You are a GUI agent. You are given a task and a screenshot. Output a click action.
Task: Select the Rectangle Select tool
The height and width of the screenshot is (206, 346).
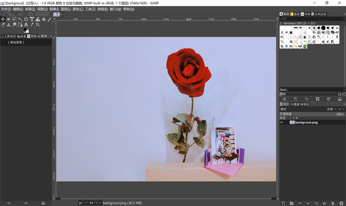[8, 19]
